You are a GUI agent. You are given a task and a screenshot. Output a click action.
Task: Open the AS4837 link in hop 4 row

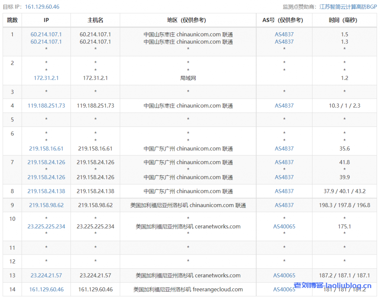click(284, 106)
